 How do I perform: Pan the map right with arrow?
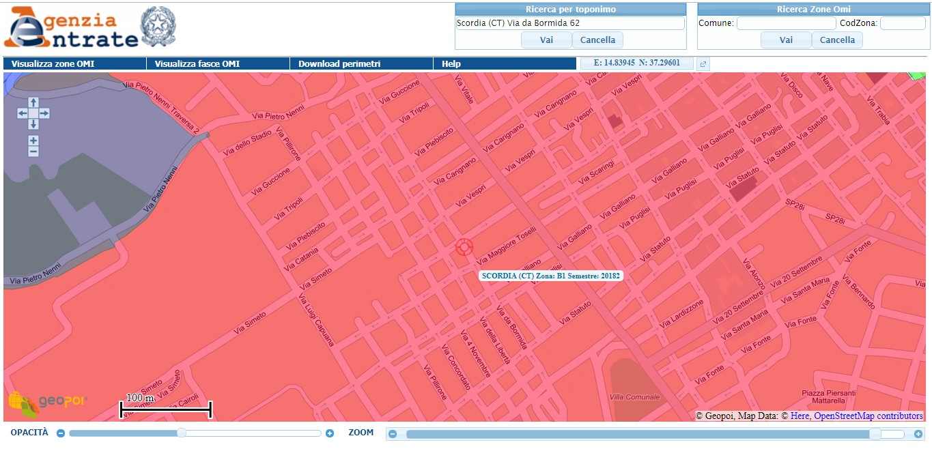pyautogui.click(x=44, y=113)
